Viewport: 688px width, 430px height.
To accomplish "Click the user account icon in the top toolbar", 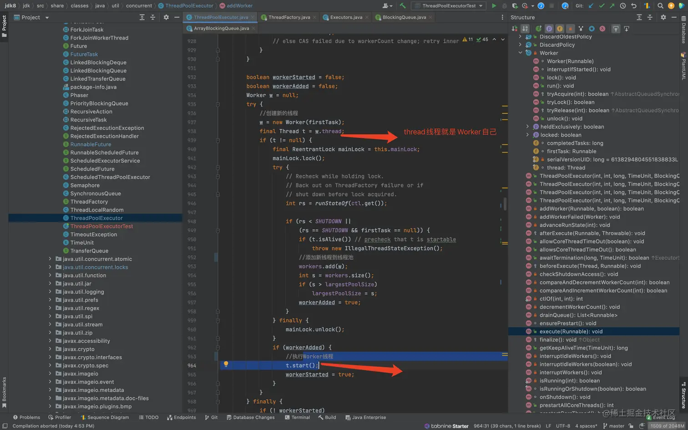I will (387, 5).
